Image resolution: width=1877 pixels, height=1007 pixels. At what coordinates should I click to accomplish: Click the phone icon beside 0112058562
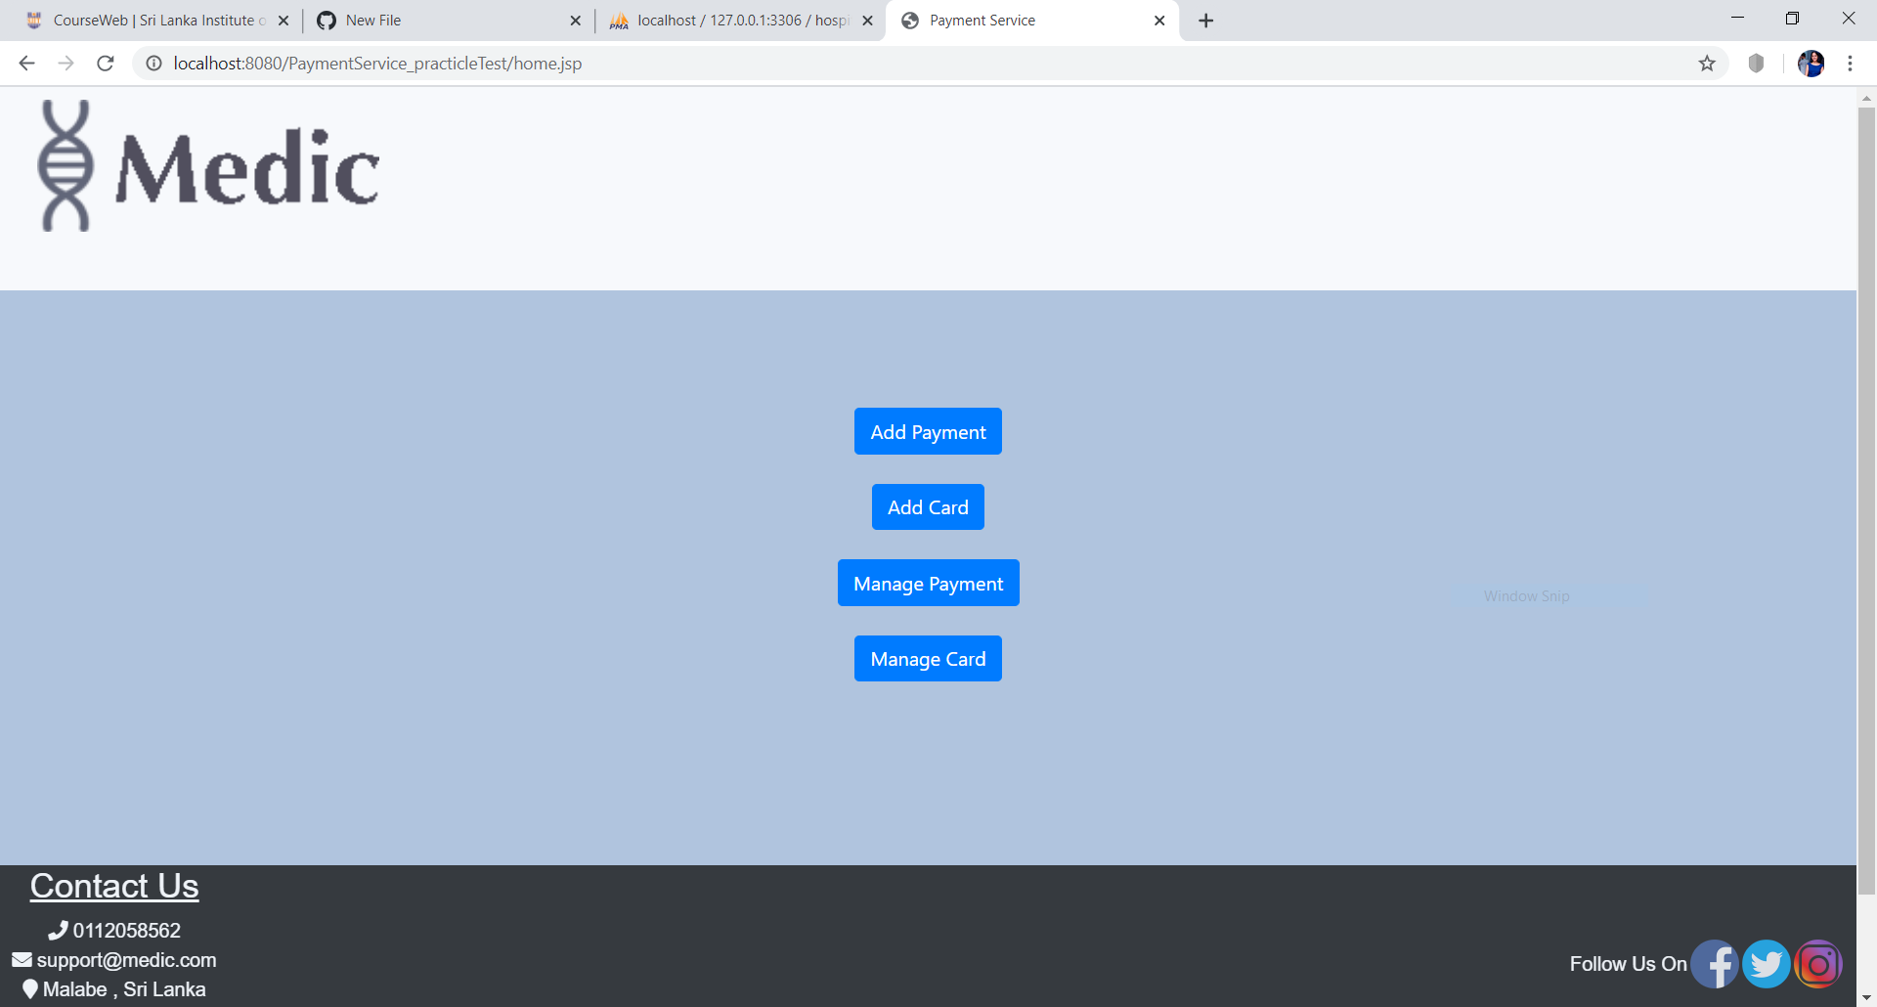click(x=57, y=930)
